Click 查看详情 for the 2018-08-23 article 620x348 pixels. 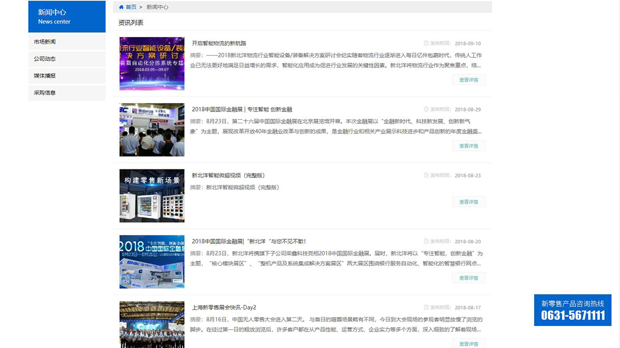(468, 202)
